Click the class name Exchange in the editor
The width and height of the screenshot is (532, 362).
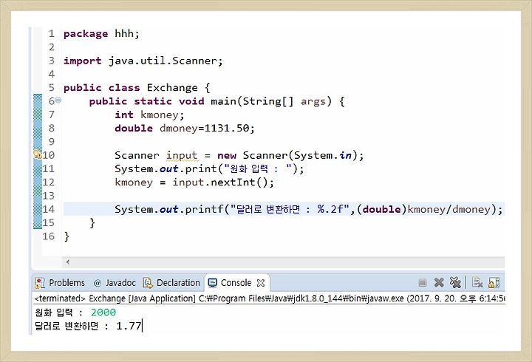pos(172,87)
